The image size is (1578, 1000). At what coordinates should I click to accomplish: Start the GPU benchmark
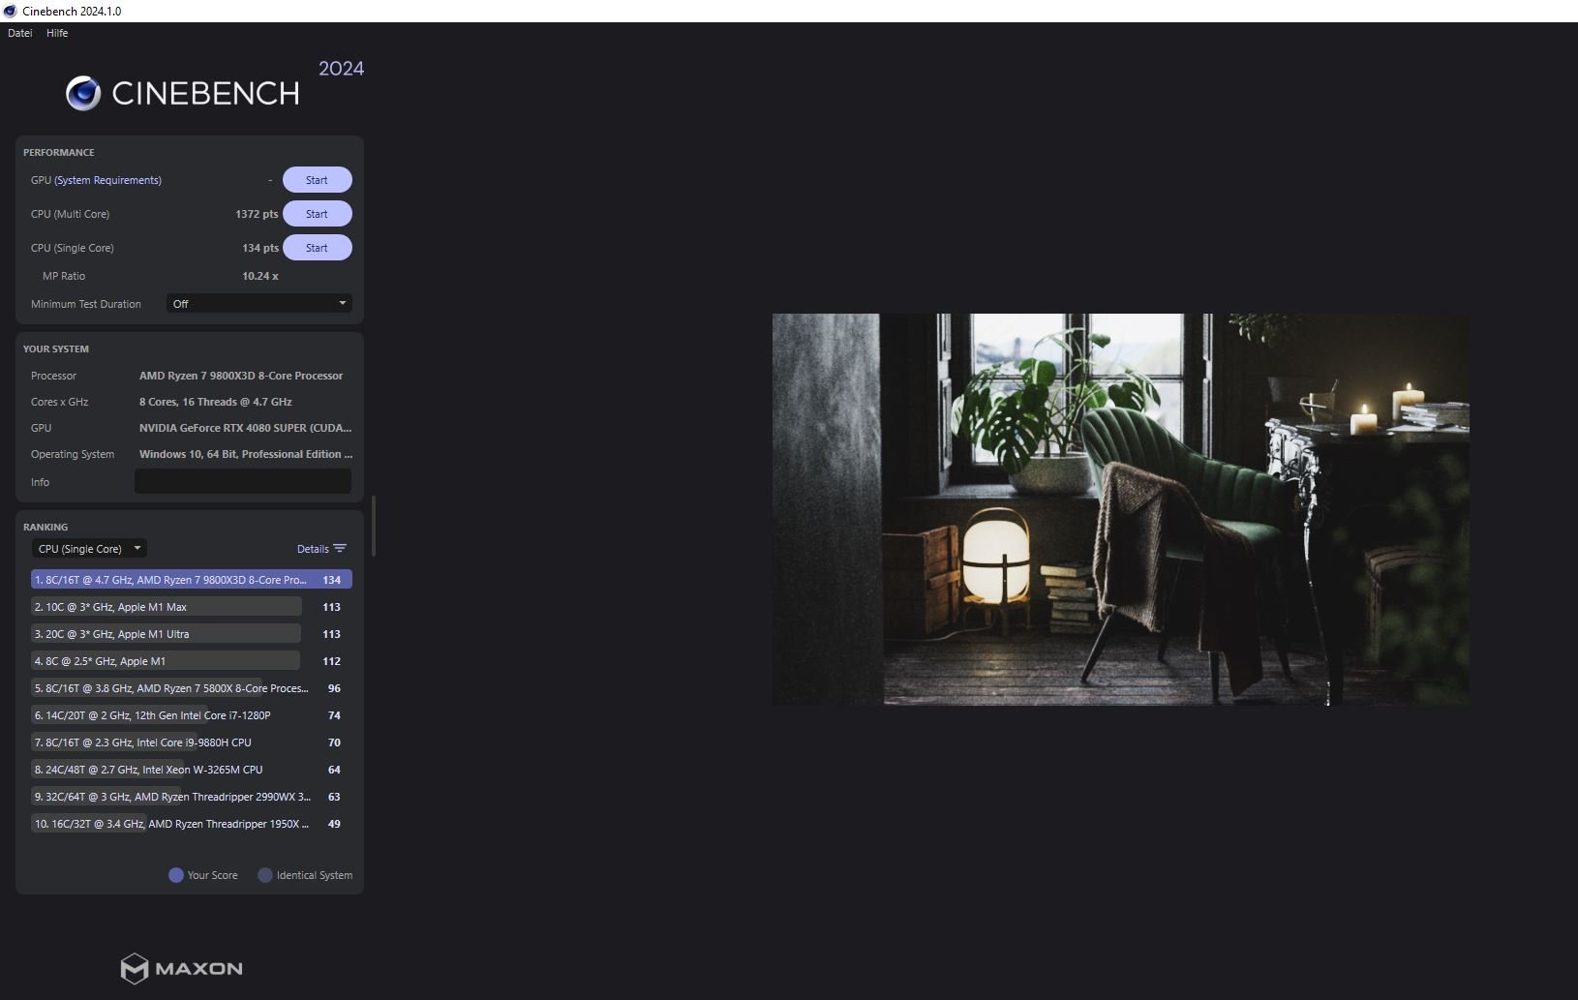(317, 180)
